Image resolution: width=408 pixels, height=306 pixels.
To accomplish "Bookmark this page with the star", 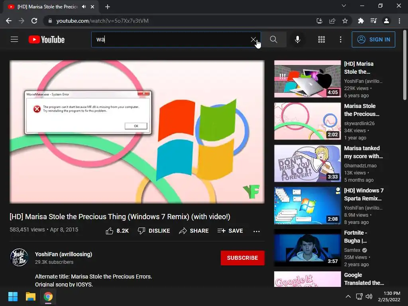I will coord(345,21).
